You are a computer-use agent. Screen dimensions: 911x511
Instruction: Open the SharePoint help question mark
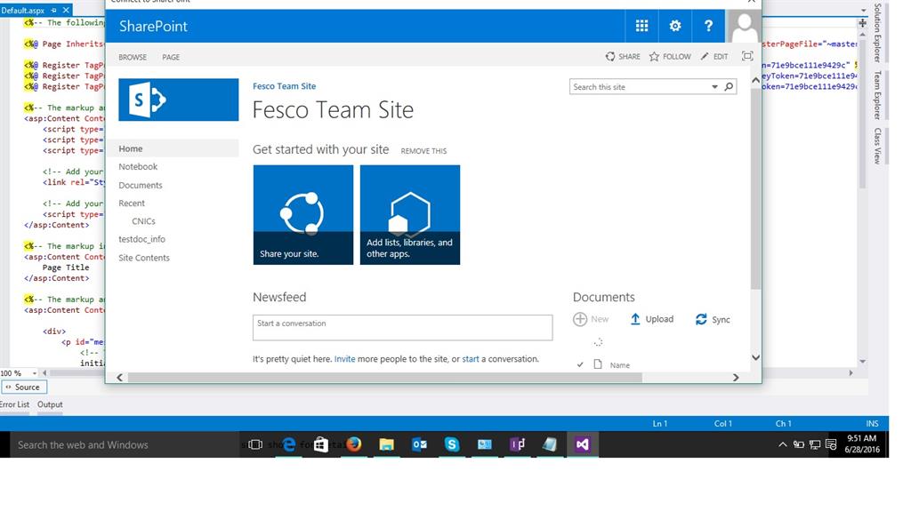tap(707, 26)
